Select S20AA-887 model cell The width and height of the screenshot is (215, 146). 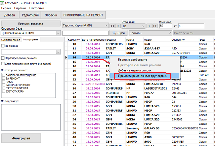click(157, 48)
